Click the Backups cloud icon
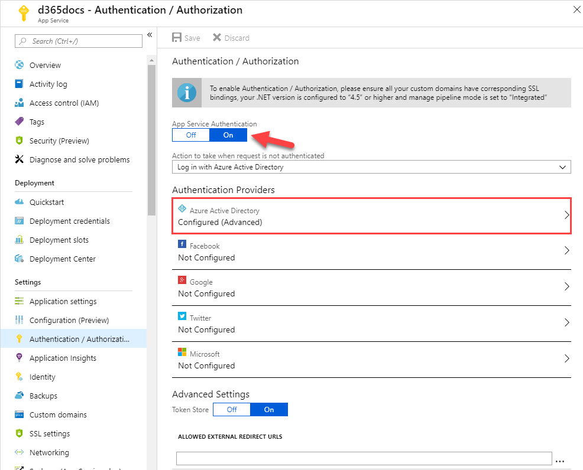The image size is (583, 470). 19,396
